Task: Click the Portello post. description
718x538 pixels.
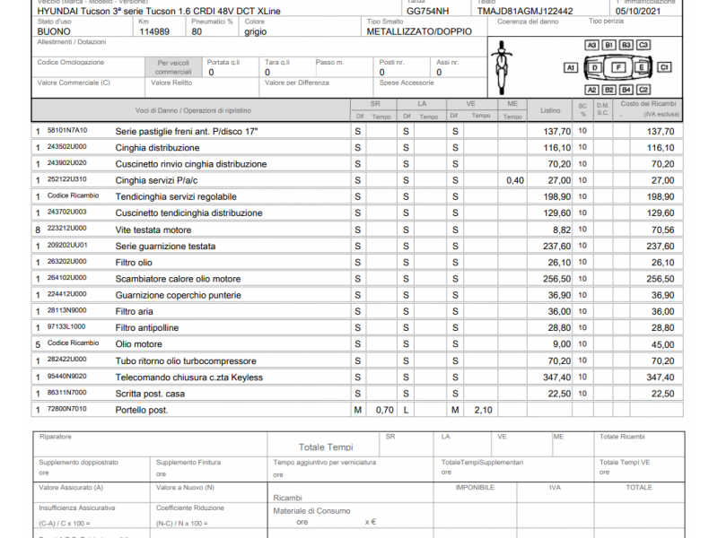Action: (142, 411)
